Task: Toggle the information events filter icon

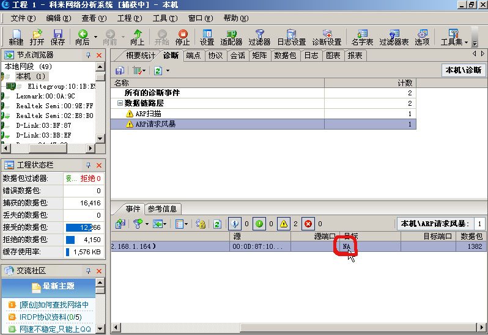Action: point(234,224)
